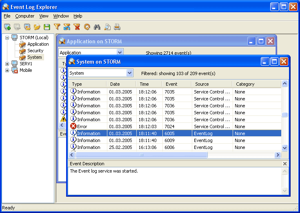Sort by the Date column header
This screenshot has height=213, width=300.
pyautogui.click(x=121, y=84)
